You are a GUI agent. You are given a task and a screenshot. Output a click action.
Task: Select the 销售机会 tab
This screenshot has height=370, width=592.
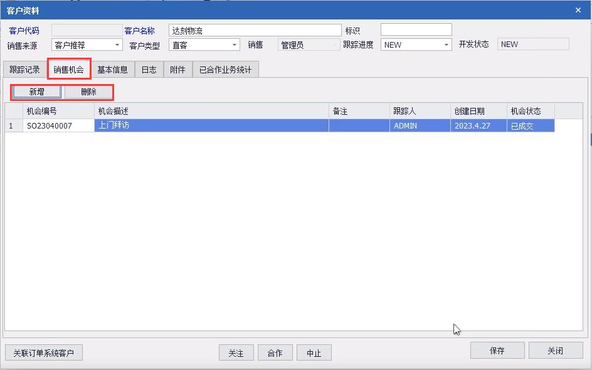point(69,69)
